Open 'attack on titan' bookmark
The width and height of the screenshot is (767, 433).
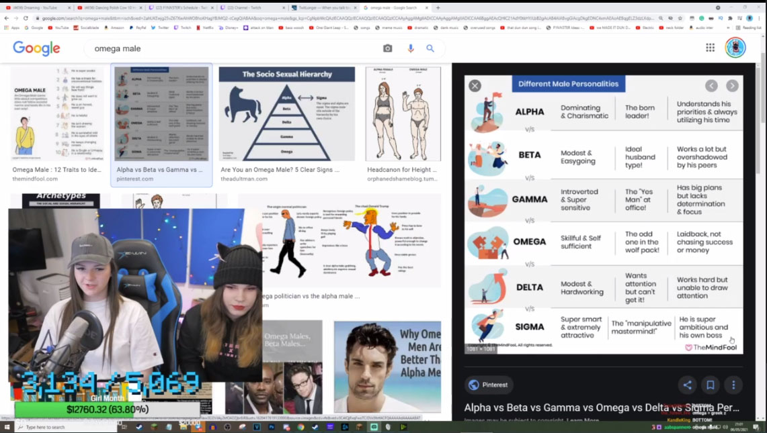click(258, 28)
